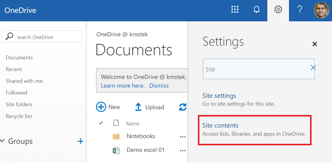Go to Recent in the sidebar
The image size is (332, 163).
click(14, 69)
